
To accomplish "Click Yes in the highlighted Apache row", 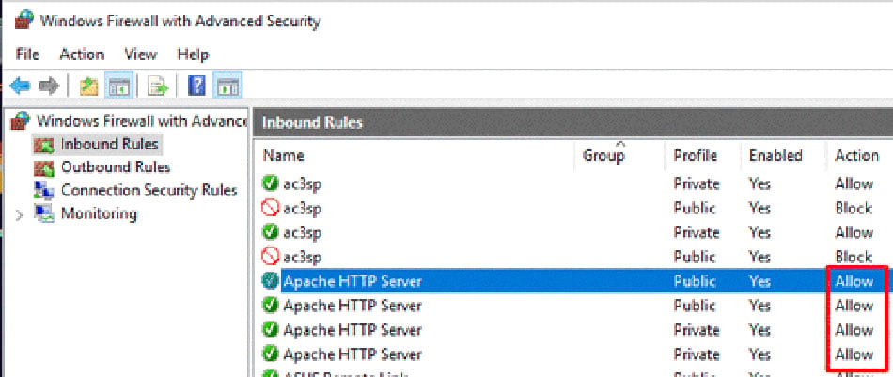I will point(760,281).
